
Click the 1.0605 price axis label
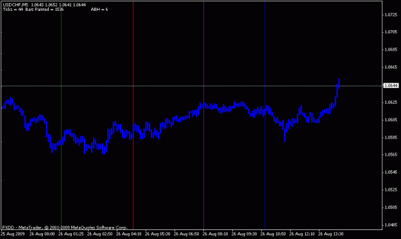click(391, 120)
